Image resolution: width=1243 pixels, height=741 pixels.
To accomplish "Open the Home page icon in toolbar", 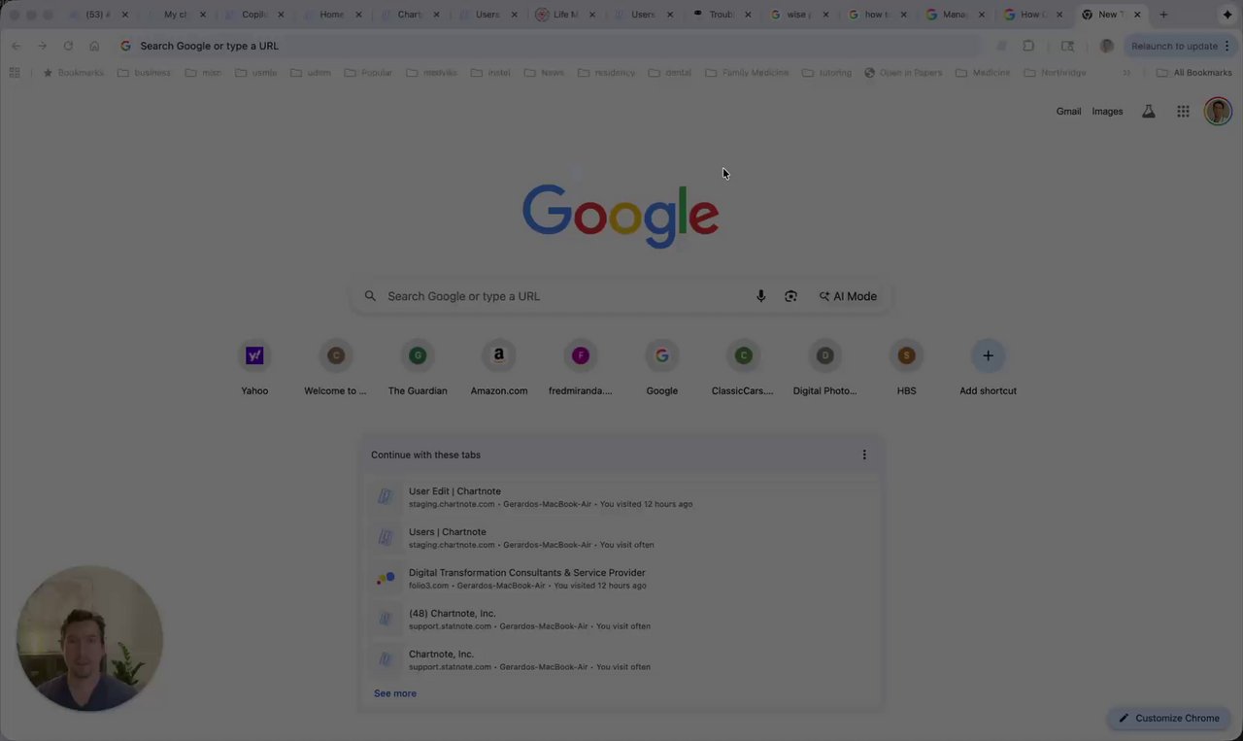I will (94, 46).
